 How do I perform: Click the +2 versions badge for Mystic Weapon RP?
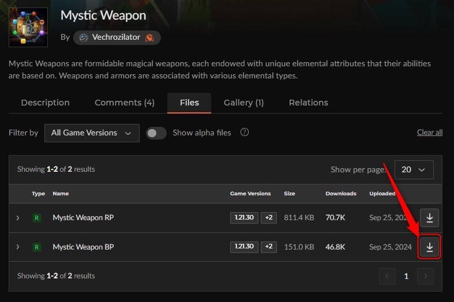[268, 217]
